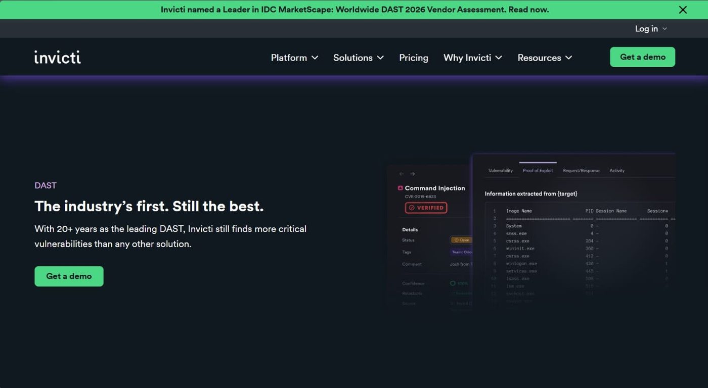Viewport: 708px width, 388px height.
Task: Go home via the Invicti logo
Action: [58, 57]
